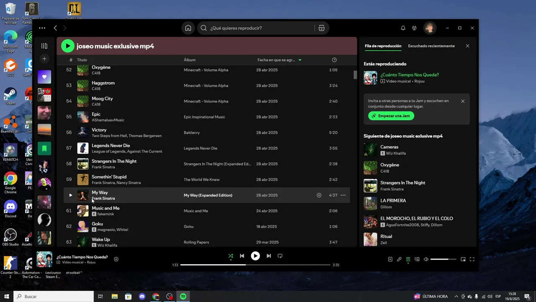Sort by duration clock icon header

pos(334,60)
